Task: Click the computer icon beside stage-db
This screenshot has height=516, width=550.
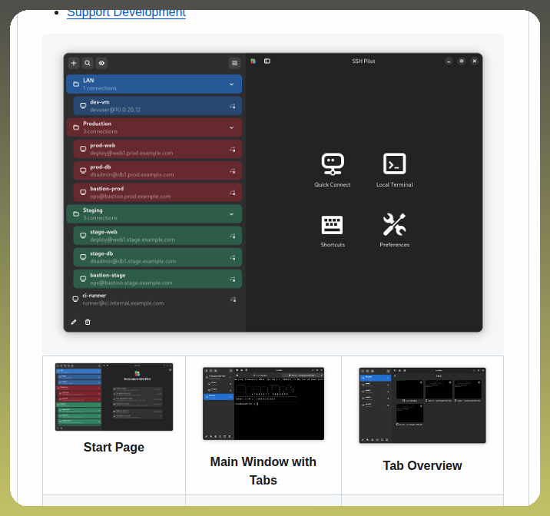Action: (83, 257)
